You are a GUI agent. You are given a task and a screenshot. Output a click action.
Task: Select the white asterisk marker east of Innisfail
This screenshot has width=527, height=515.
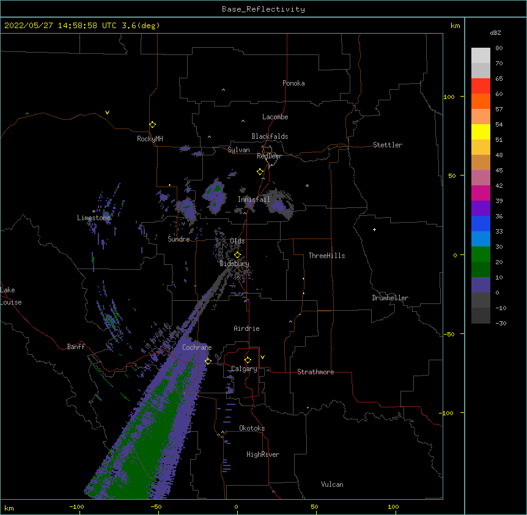(x=307, y=185)
